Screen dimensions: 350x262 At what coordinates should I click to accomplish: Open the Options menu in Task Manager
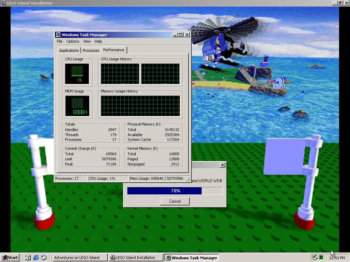point(72,41)
